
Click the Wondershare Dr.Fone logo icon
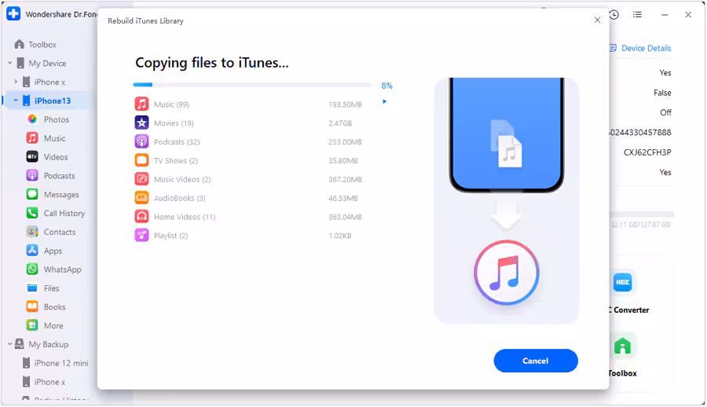pos(13,13)
